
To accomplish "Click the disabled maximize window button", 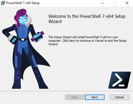I will tap(115, 3).
